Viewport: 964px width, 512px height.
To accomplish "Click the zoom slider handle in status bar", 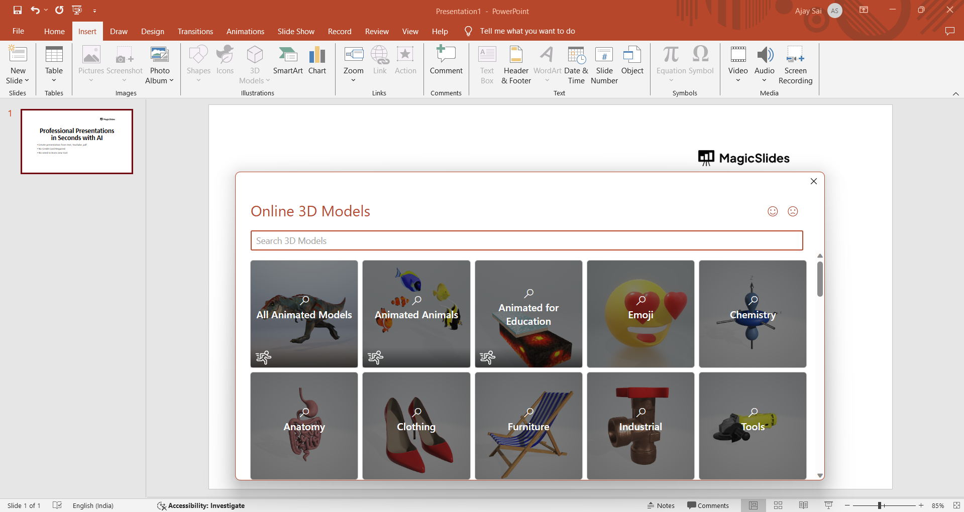I will (x=880, y=505).
